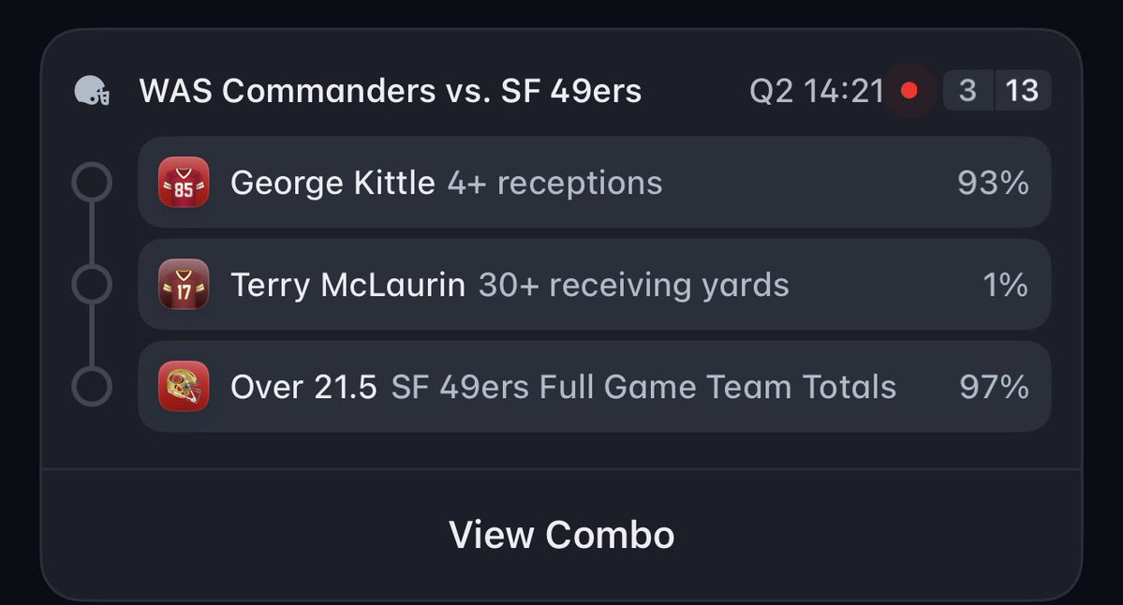
Task: Select the circle beside Terry McLaurin leg
Action: (x=92, y=285)
